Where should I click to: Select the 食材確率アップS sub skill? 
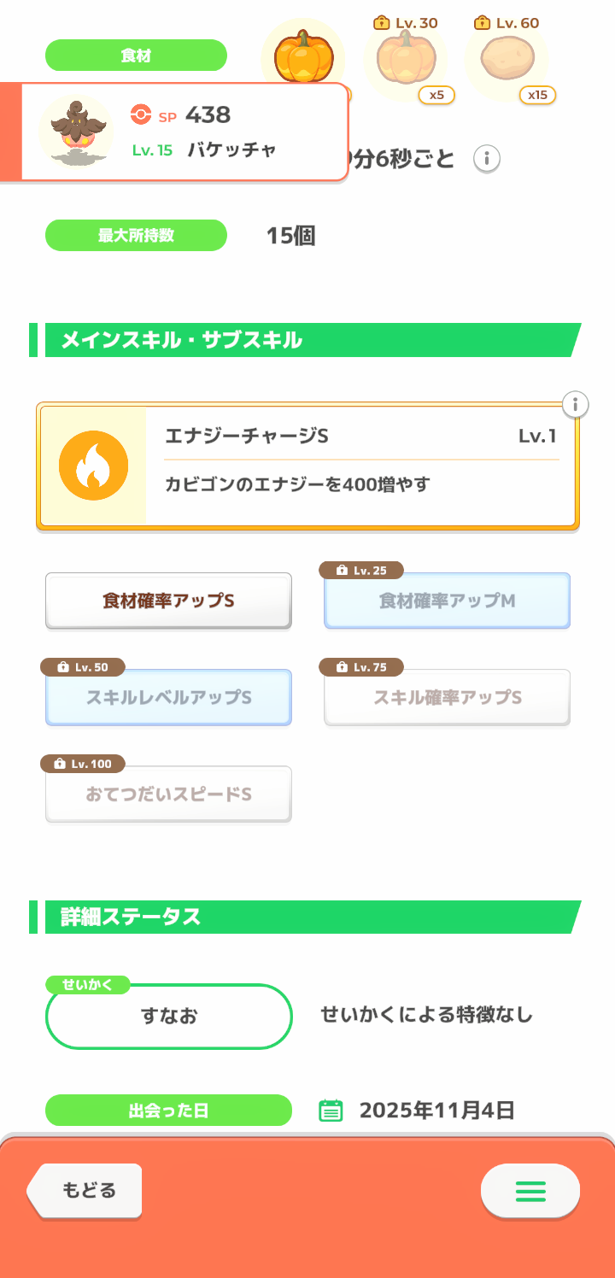tap(168, 601)
